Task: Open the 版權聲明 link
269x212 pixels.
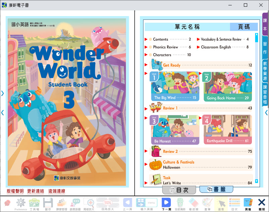Action: point(15,191)
